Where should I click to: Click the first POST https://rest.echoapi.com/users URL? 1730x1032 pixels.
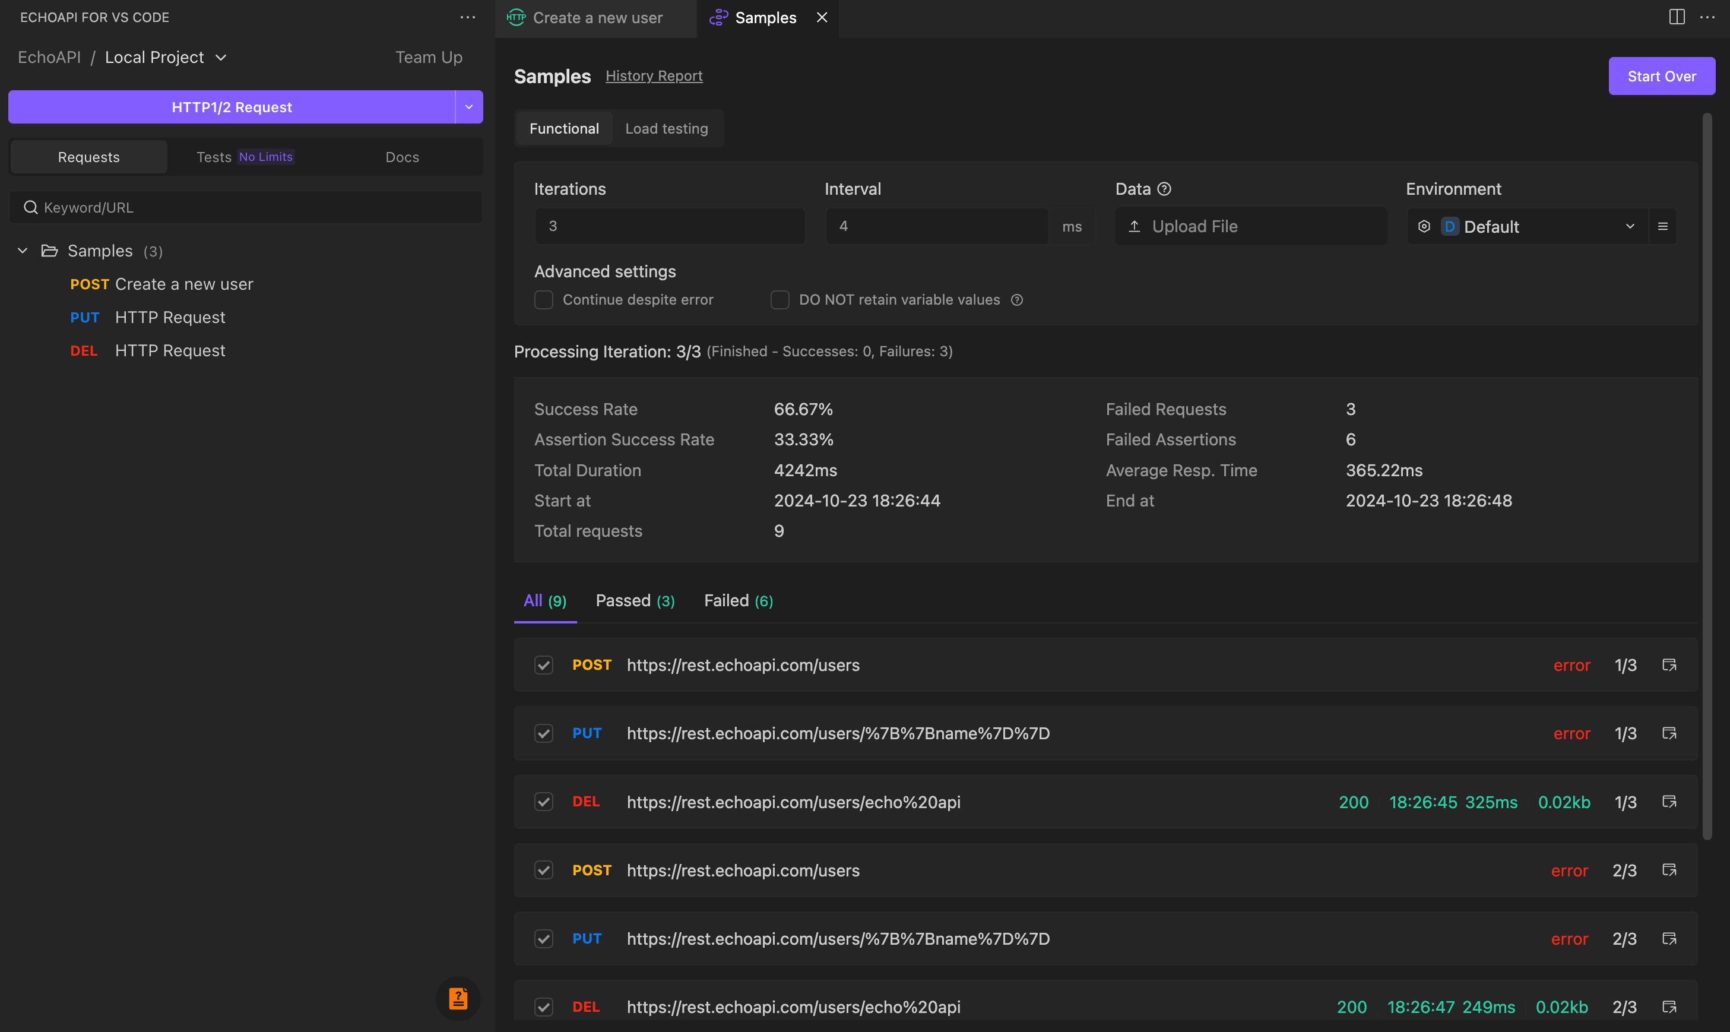click(x=743, y=665)
